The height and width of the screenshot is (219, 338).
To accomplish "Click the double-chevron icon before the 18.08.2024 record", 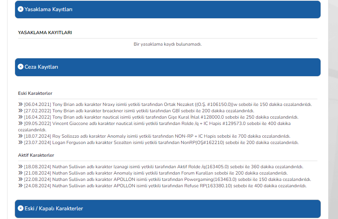I will [20, 167].
